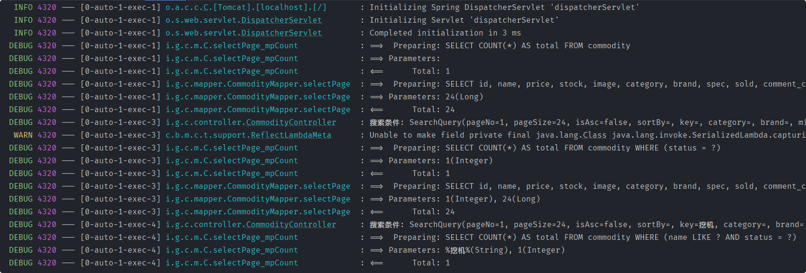The image size is (806, 273).
Task: Open DispatcherServlet link on 'Initializing Servlet' line
Action: (281, 20)
